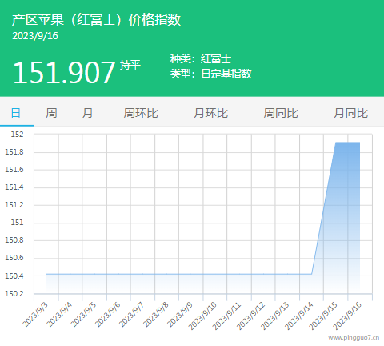Click the 2023/9/15 axis date label
This screenshot has height=346, width=384.
coord(323,316)
